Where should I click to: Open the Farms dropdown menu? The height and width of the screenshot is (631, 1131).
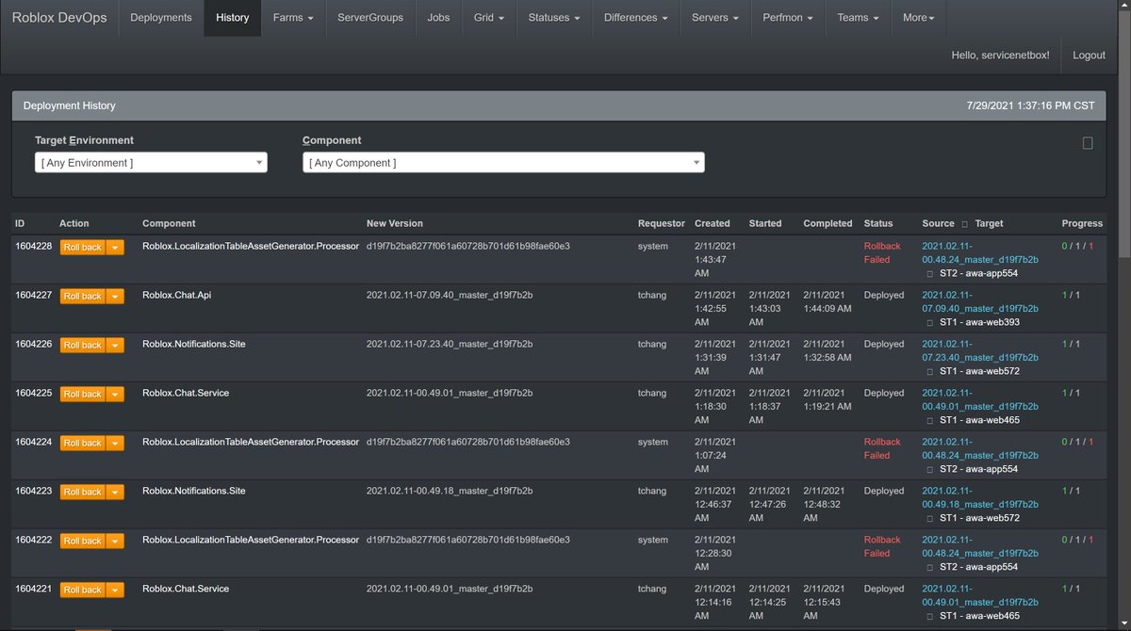[293, 18]
